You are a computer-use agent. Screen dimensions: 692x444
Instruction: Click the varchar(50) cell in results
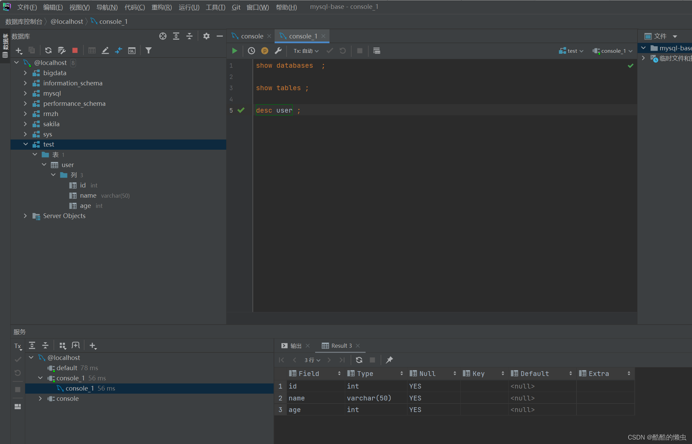click(x=375, y=398)
